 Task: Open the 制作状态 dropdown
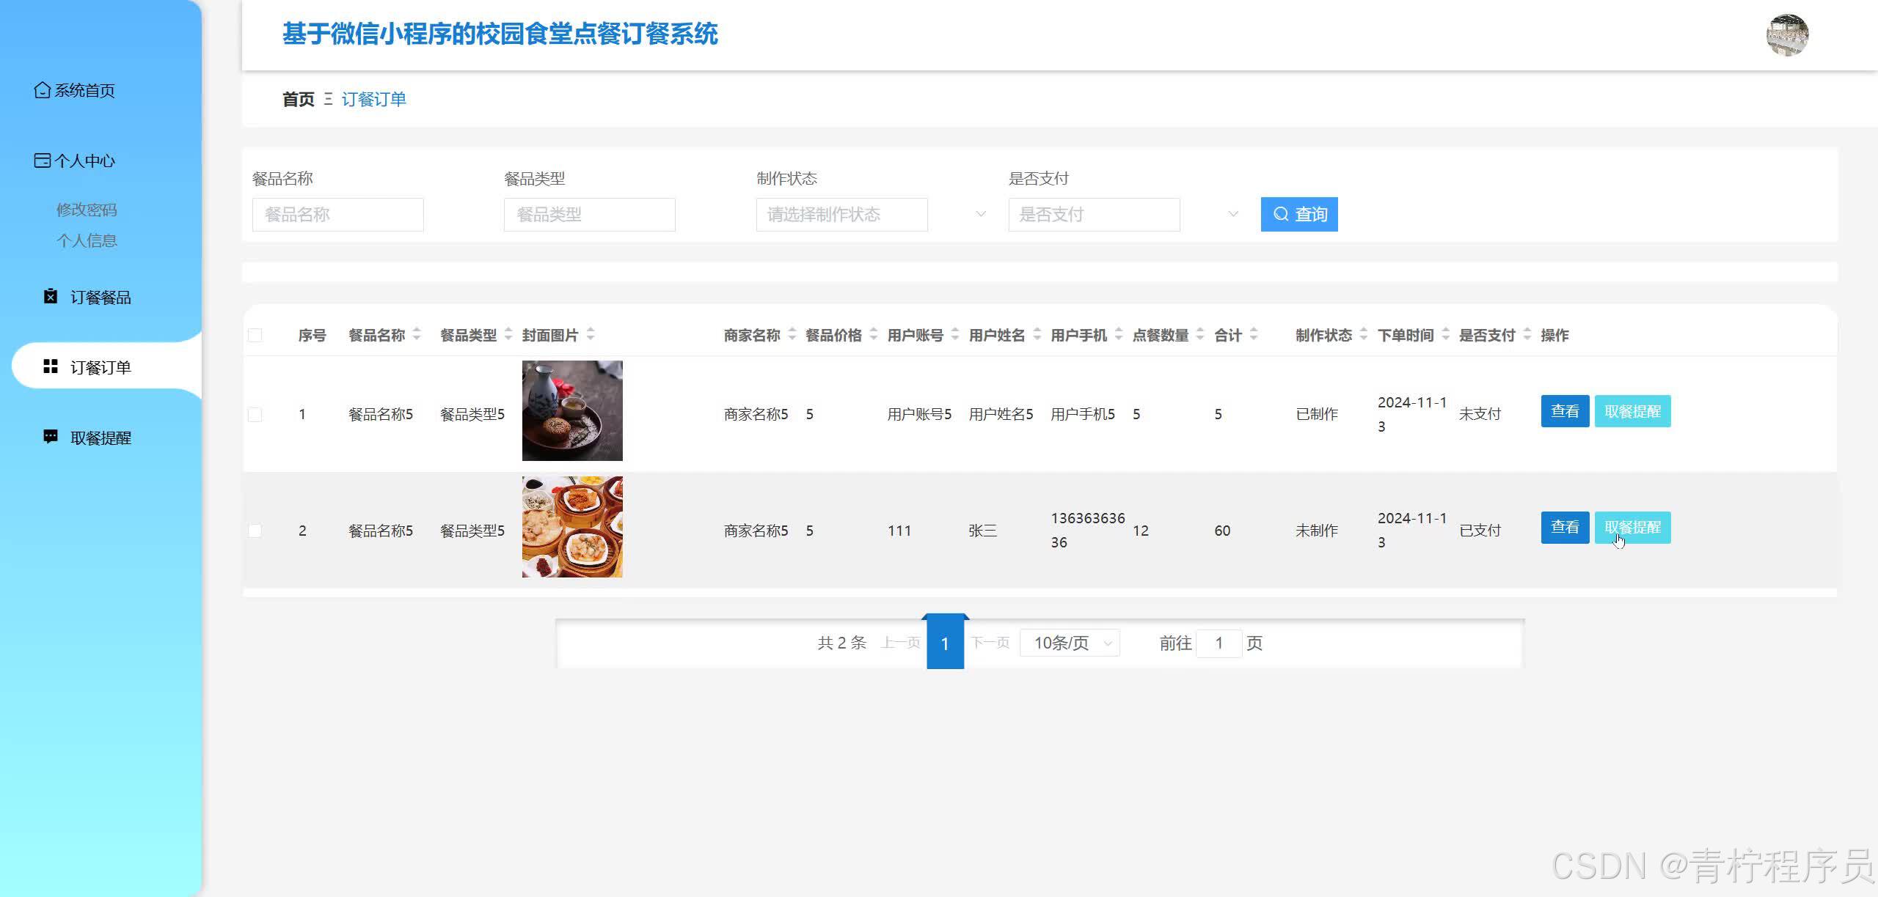click(842, 214)
